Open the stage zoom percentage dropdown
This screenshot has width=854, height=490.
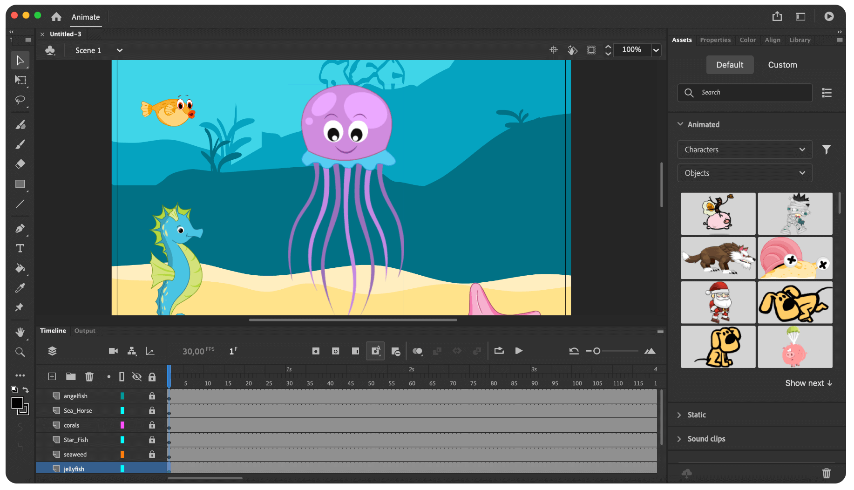point(656,50)
